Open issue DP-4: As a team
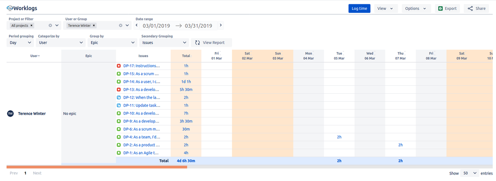 (142, 137)
